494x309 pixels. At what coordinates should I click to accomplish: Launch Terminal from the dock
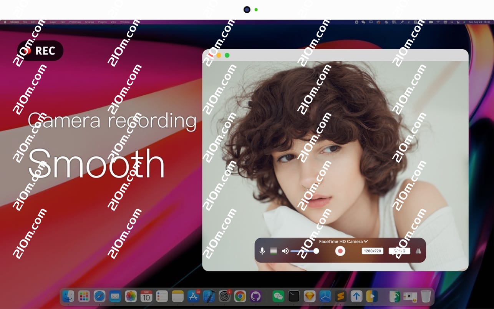(294, 296)
